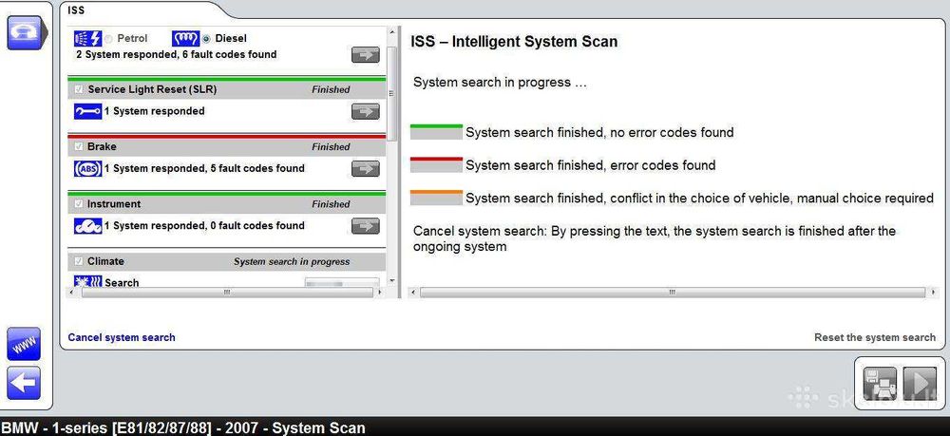Viewport: 950px width, 436px height.
Task: Toggle the Climate checkbox
Action: 78,261
